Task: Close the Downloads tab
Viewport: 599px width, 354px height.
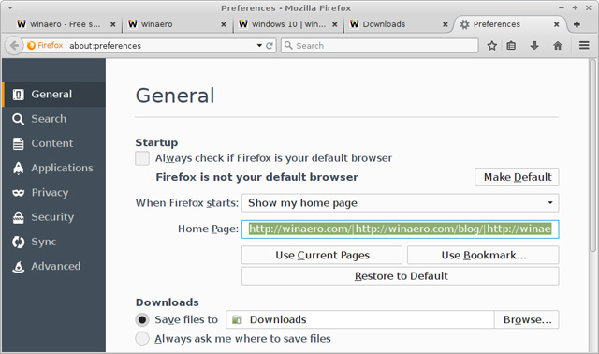Action: [x=446, y=24]
